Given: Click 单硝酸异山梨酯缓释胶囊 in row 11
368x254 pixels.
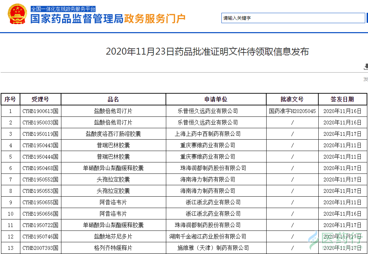Looking at the screenshot, I should click(x=113, y=225).
